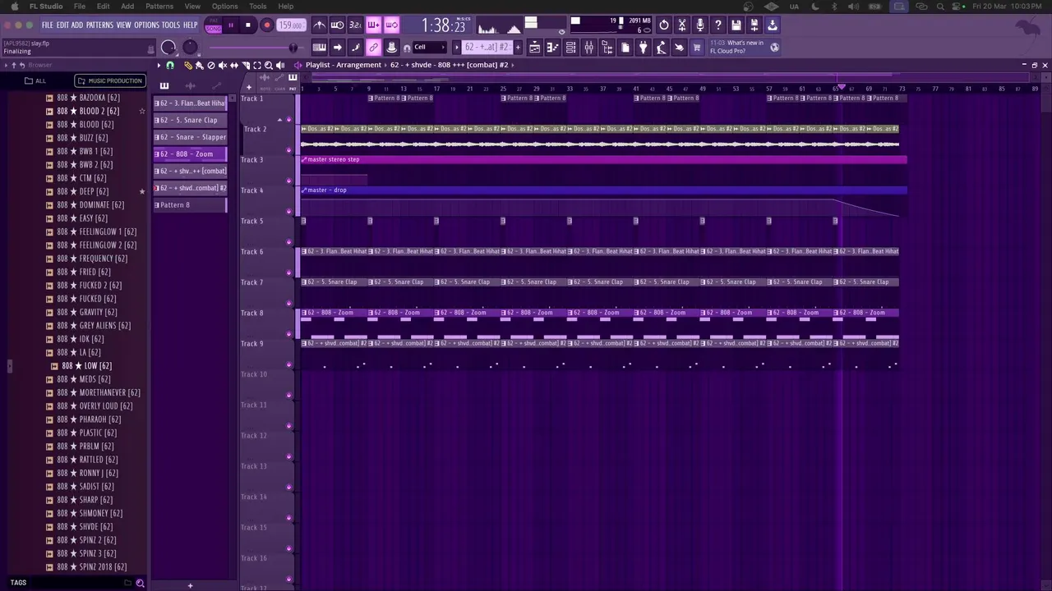Viewport: 1052px width, 591px height.
Task: Select the playlist draw pencil tool
Action: [x=187, y=65]
